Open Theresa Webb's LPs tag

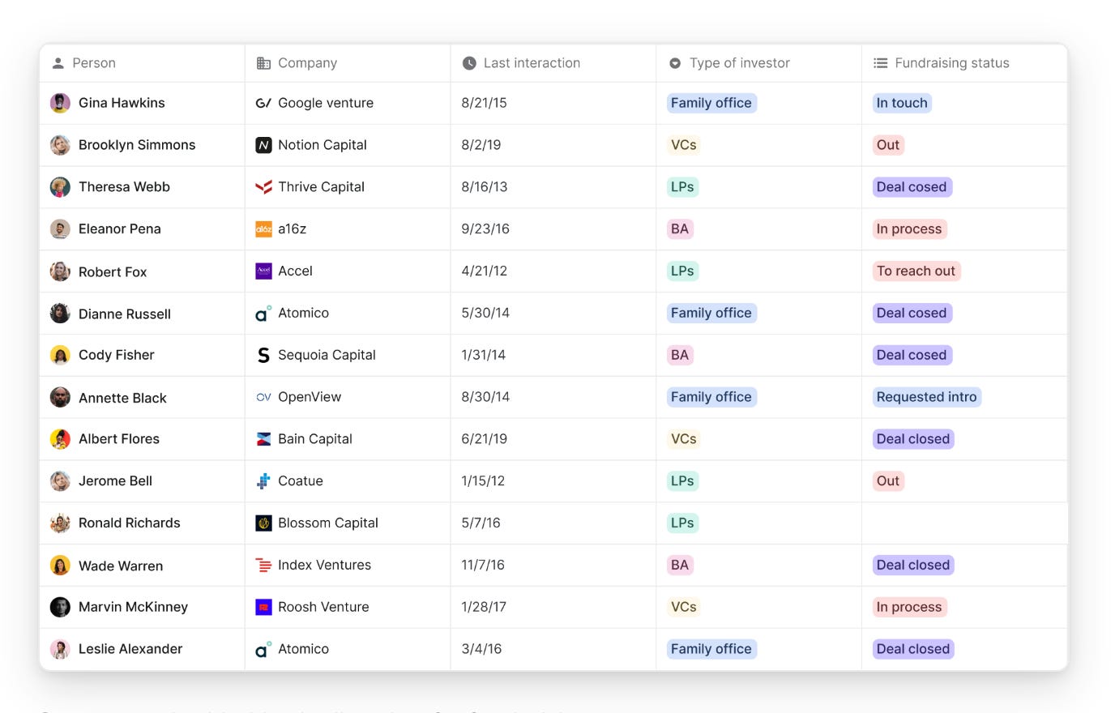click(x=682, y=187)
